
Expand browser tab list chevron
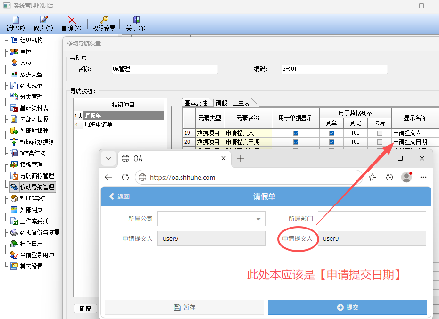point(108,159)
